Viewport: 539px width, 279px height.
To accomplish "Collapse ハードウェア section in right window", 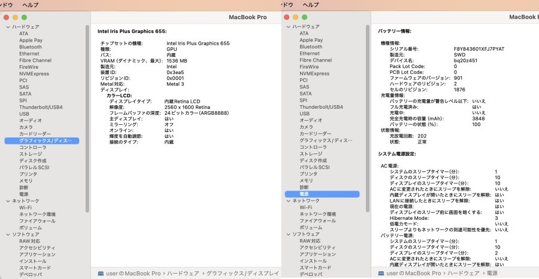I will pyautogui.click(x=289, y=26).
